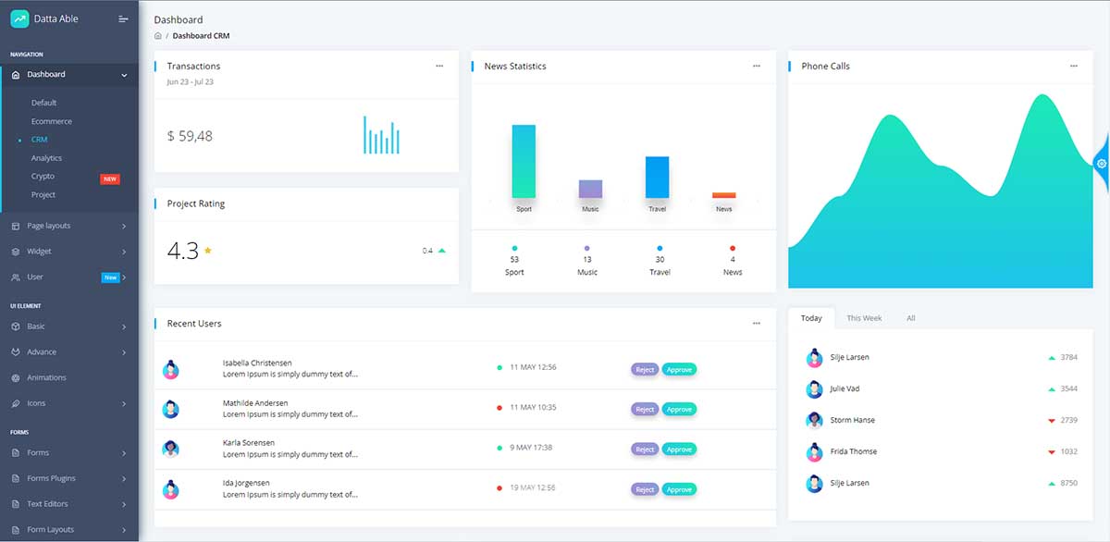Approve Mathilde Andersen's request
This screenshot has width=1110, height=542.
click(x=679, y=409)
